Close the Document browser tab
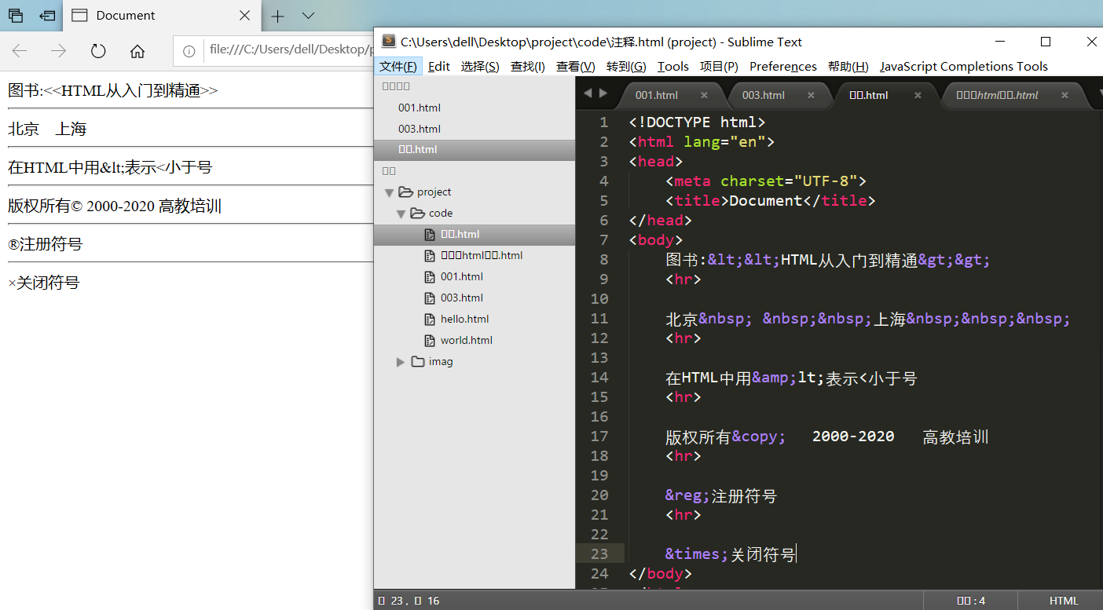The height and width of the screenshot is (610, 1103). tap(244, 15)
